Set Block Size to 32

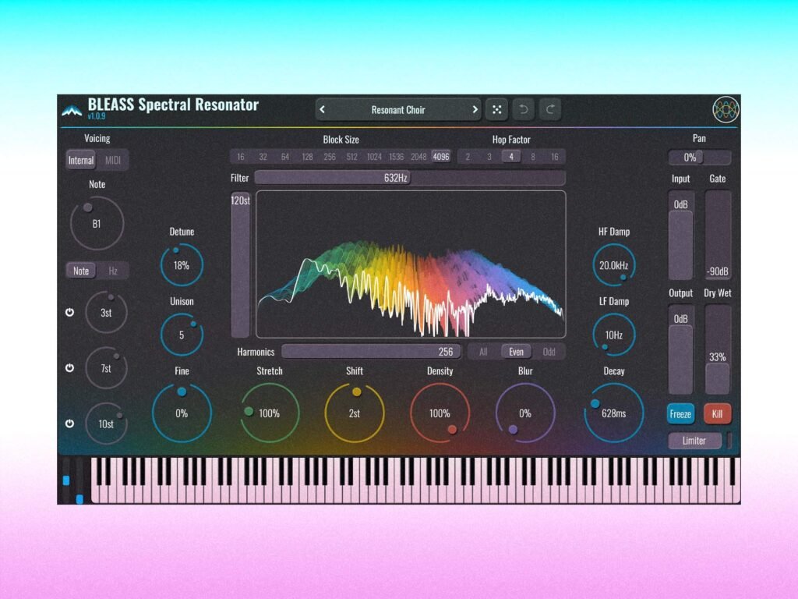click(263, 157)
